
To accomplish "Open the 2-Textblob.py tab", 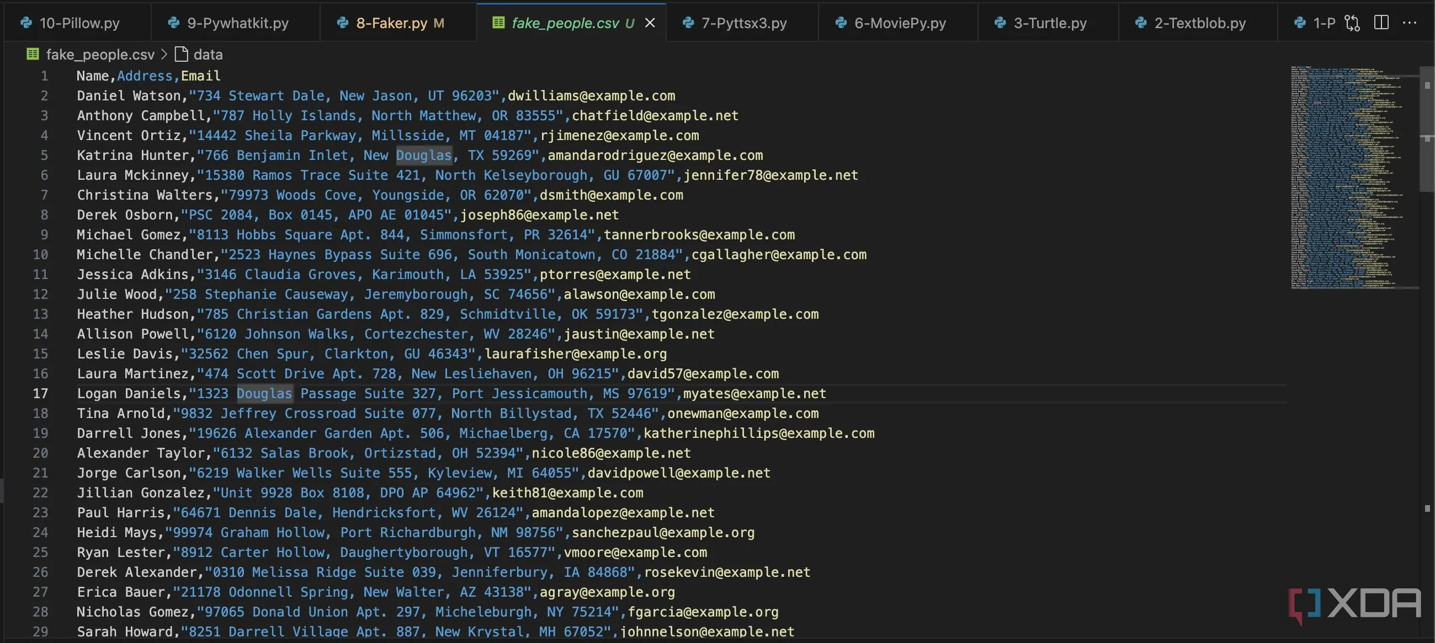I will tap(1198, 23).
